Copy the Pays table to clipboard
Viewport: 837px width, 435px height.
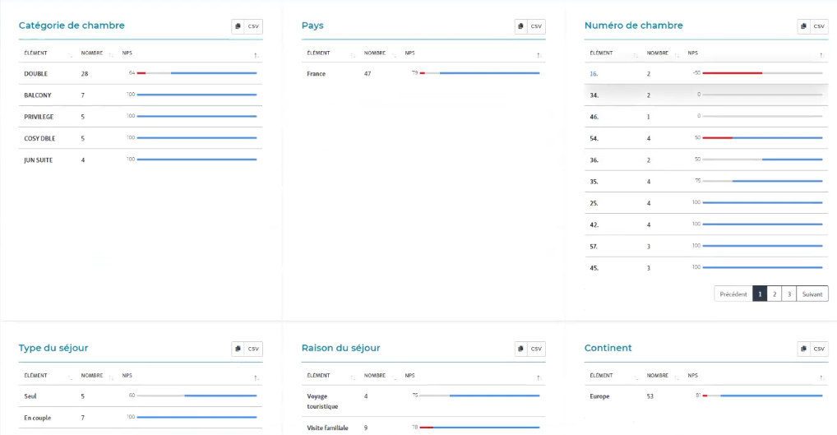point(520,26)
